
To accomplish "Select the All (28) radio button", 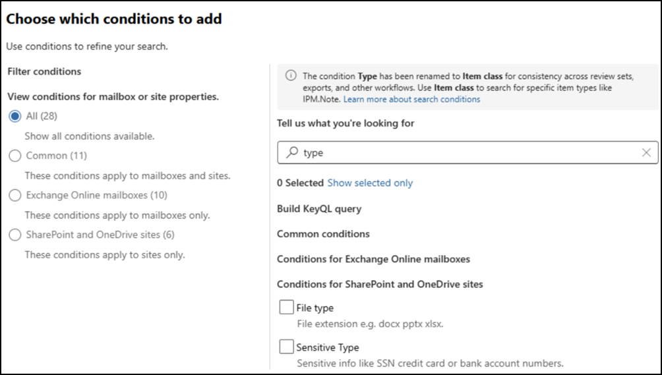I will click(x=15, y=116).
